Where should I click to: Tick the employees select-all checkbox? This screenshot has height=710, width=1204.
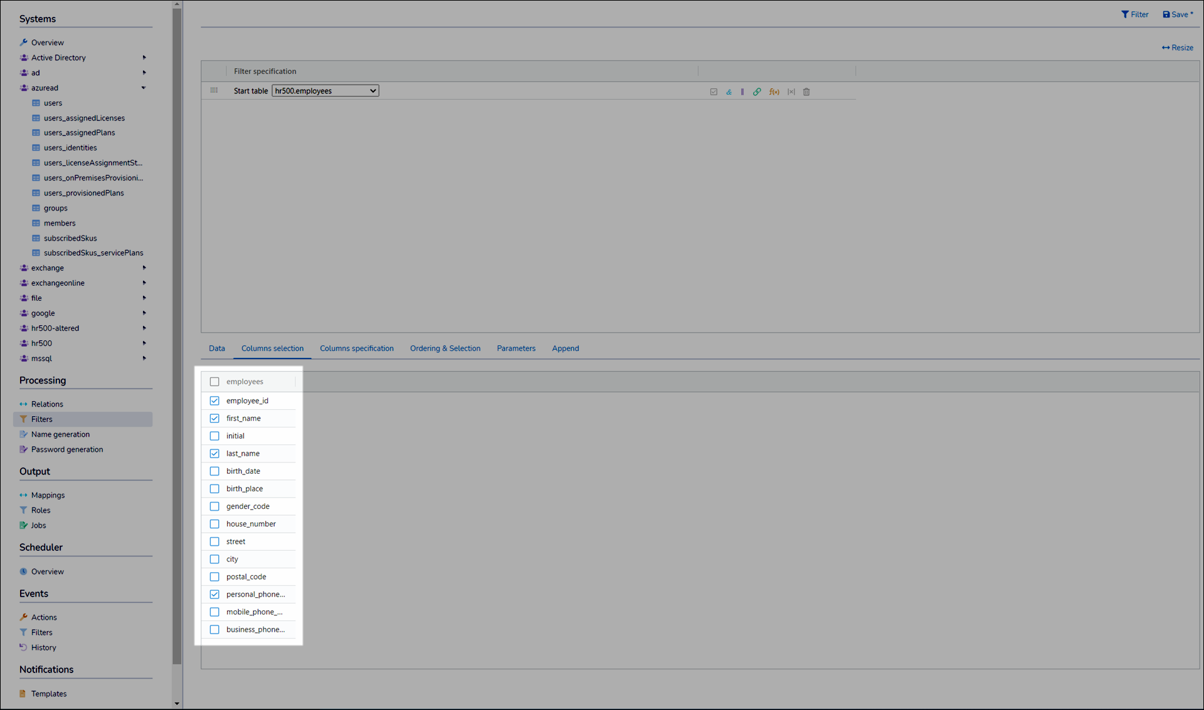point(214,382)
